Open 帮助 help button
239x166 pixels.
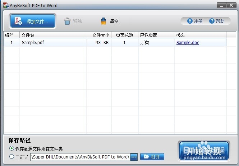pos(217,21)
